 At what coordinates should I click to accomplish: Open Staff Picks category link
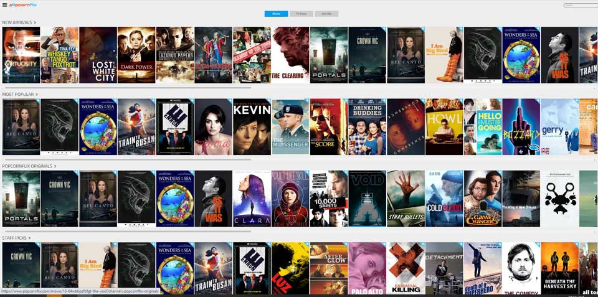coord(14,238)
